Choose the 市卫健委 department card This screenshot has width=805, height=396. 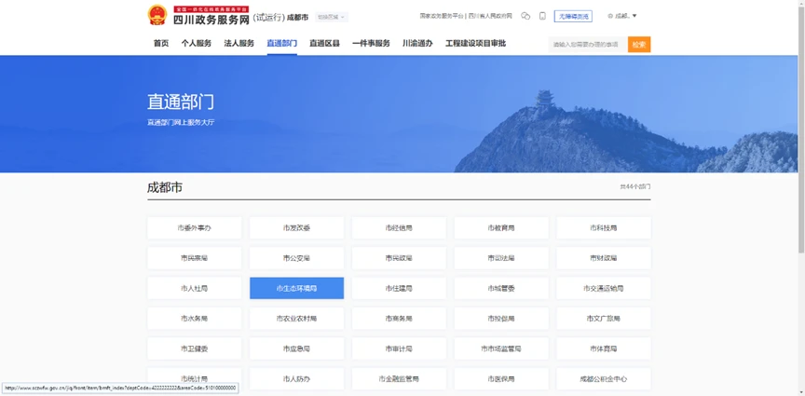coord(194,348)
